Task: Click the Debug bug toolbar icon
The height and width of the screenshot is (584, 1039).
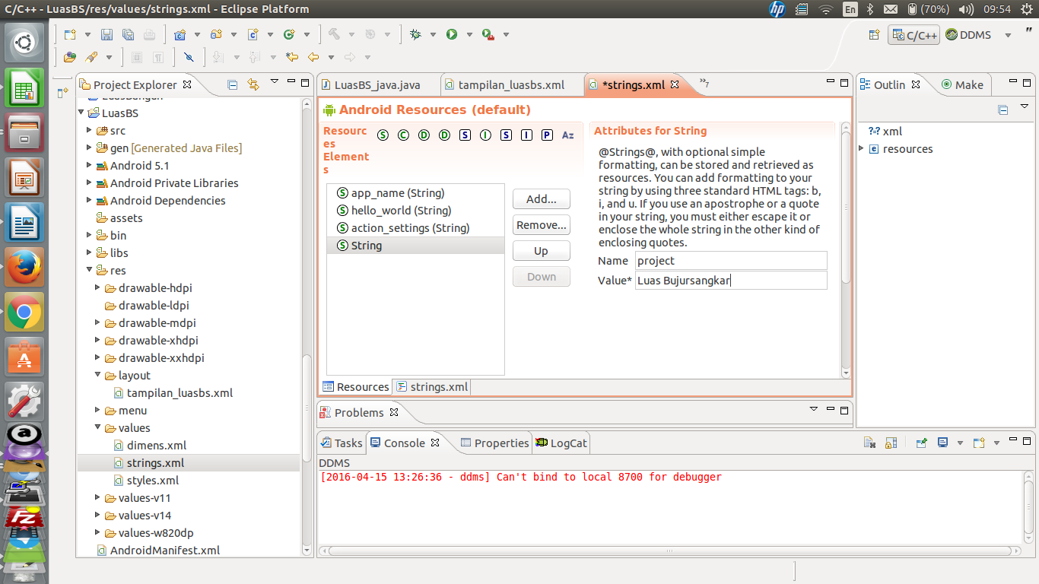Action: pyautogui.click(x=415, y=34)
